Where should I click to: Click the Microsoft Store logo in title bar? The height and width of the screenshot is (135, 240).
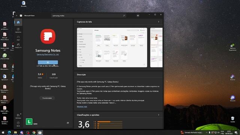pos(21,16)
